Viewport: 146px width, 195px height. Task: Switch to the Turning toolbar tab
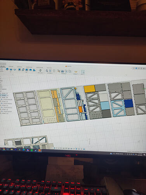click(11, 67)
